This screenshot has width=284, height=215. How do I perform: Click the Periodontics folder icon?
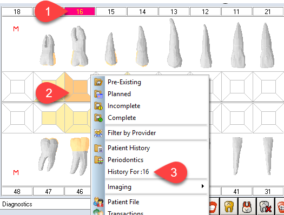click(98, 160)
